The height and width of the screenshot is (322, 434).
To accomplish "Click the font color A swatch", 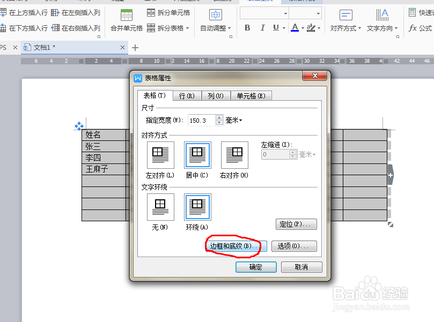I will [x=294, y=28].
